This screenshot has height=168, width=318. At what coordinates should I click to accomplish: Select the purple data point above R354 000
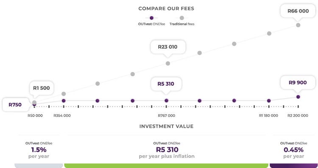point(64,101)
